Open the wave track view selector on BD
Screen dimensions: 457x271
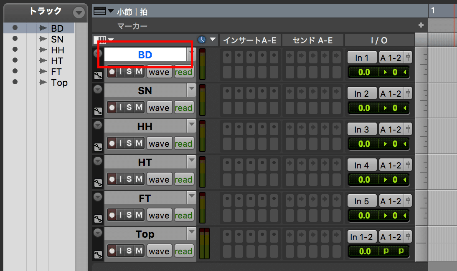coord(159,72)
